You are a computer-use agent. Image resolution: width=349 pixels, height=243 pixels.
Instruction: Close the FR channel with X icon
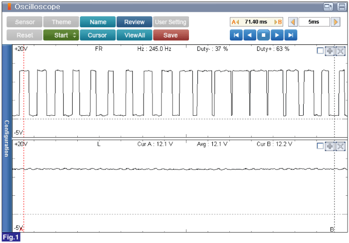(x=341, y=51)
